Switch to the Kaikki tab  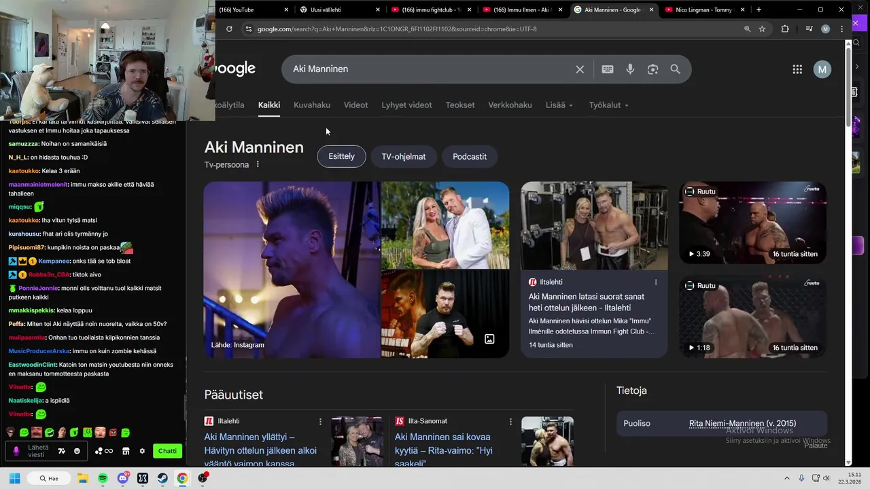coord(269,105)
